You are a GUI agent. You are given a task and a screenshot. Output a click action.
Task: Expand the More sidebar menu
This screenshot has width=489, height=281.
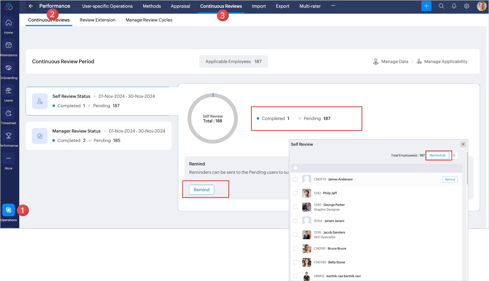(9, 159)
